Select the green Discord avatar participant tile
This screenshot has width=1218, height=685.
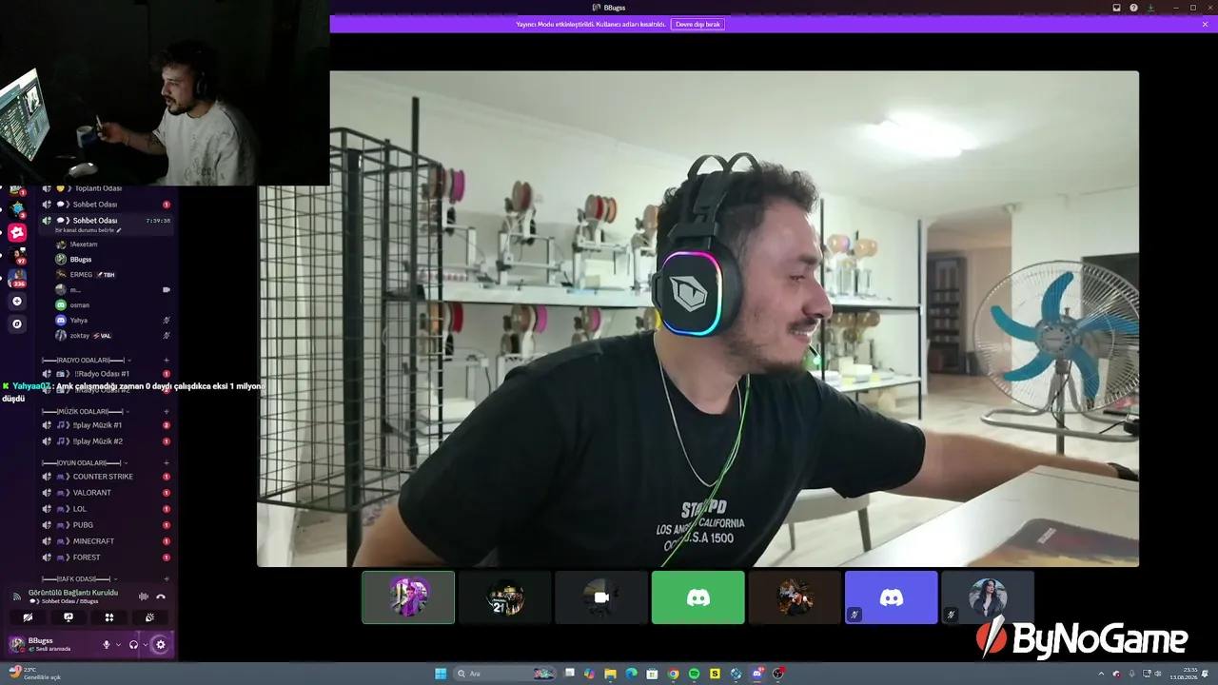pos(698,597)
